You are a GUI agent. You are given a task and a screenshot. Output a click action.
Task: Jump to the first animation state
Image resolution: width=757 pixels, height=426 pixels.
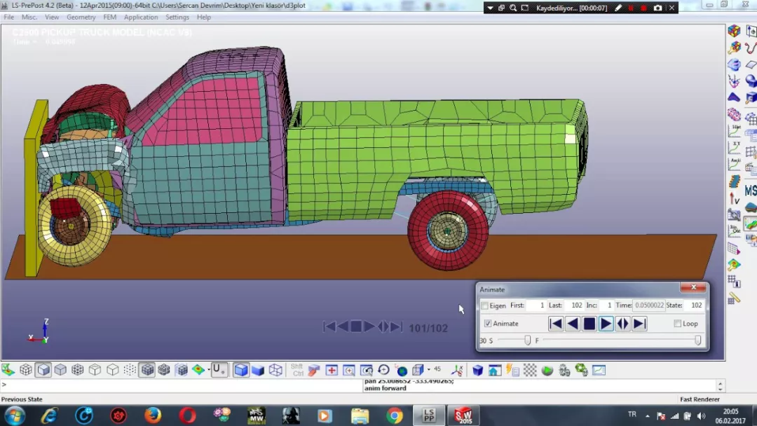click(556, 324)
